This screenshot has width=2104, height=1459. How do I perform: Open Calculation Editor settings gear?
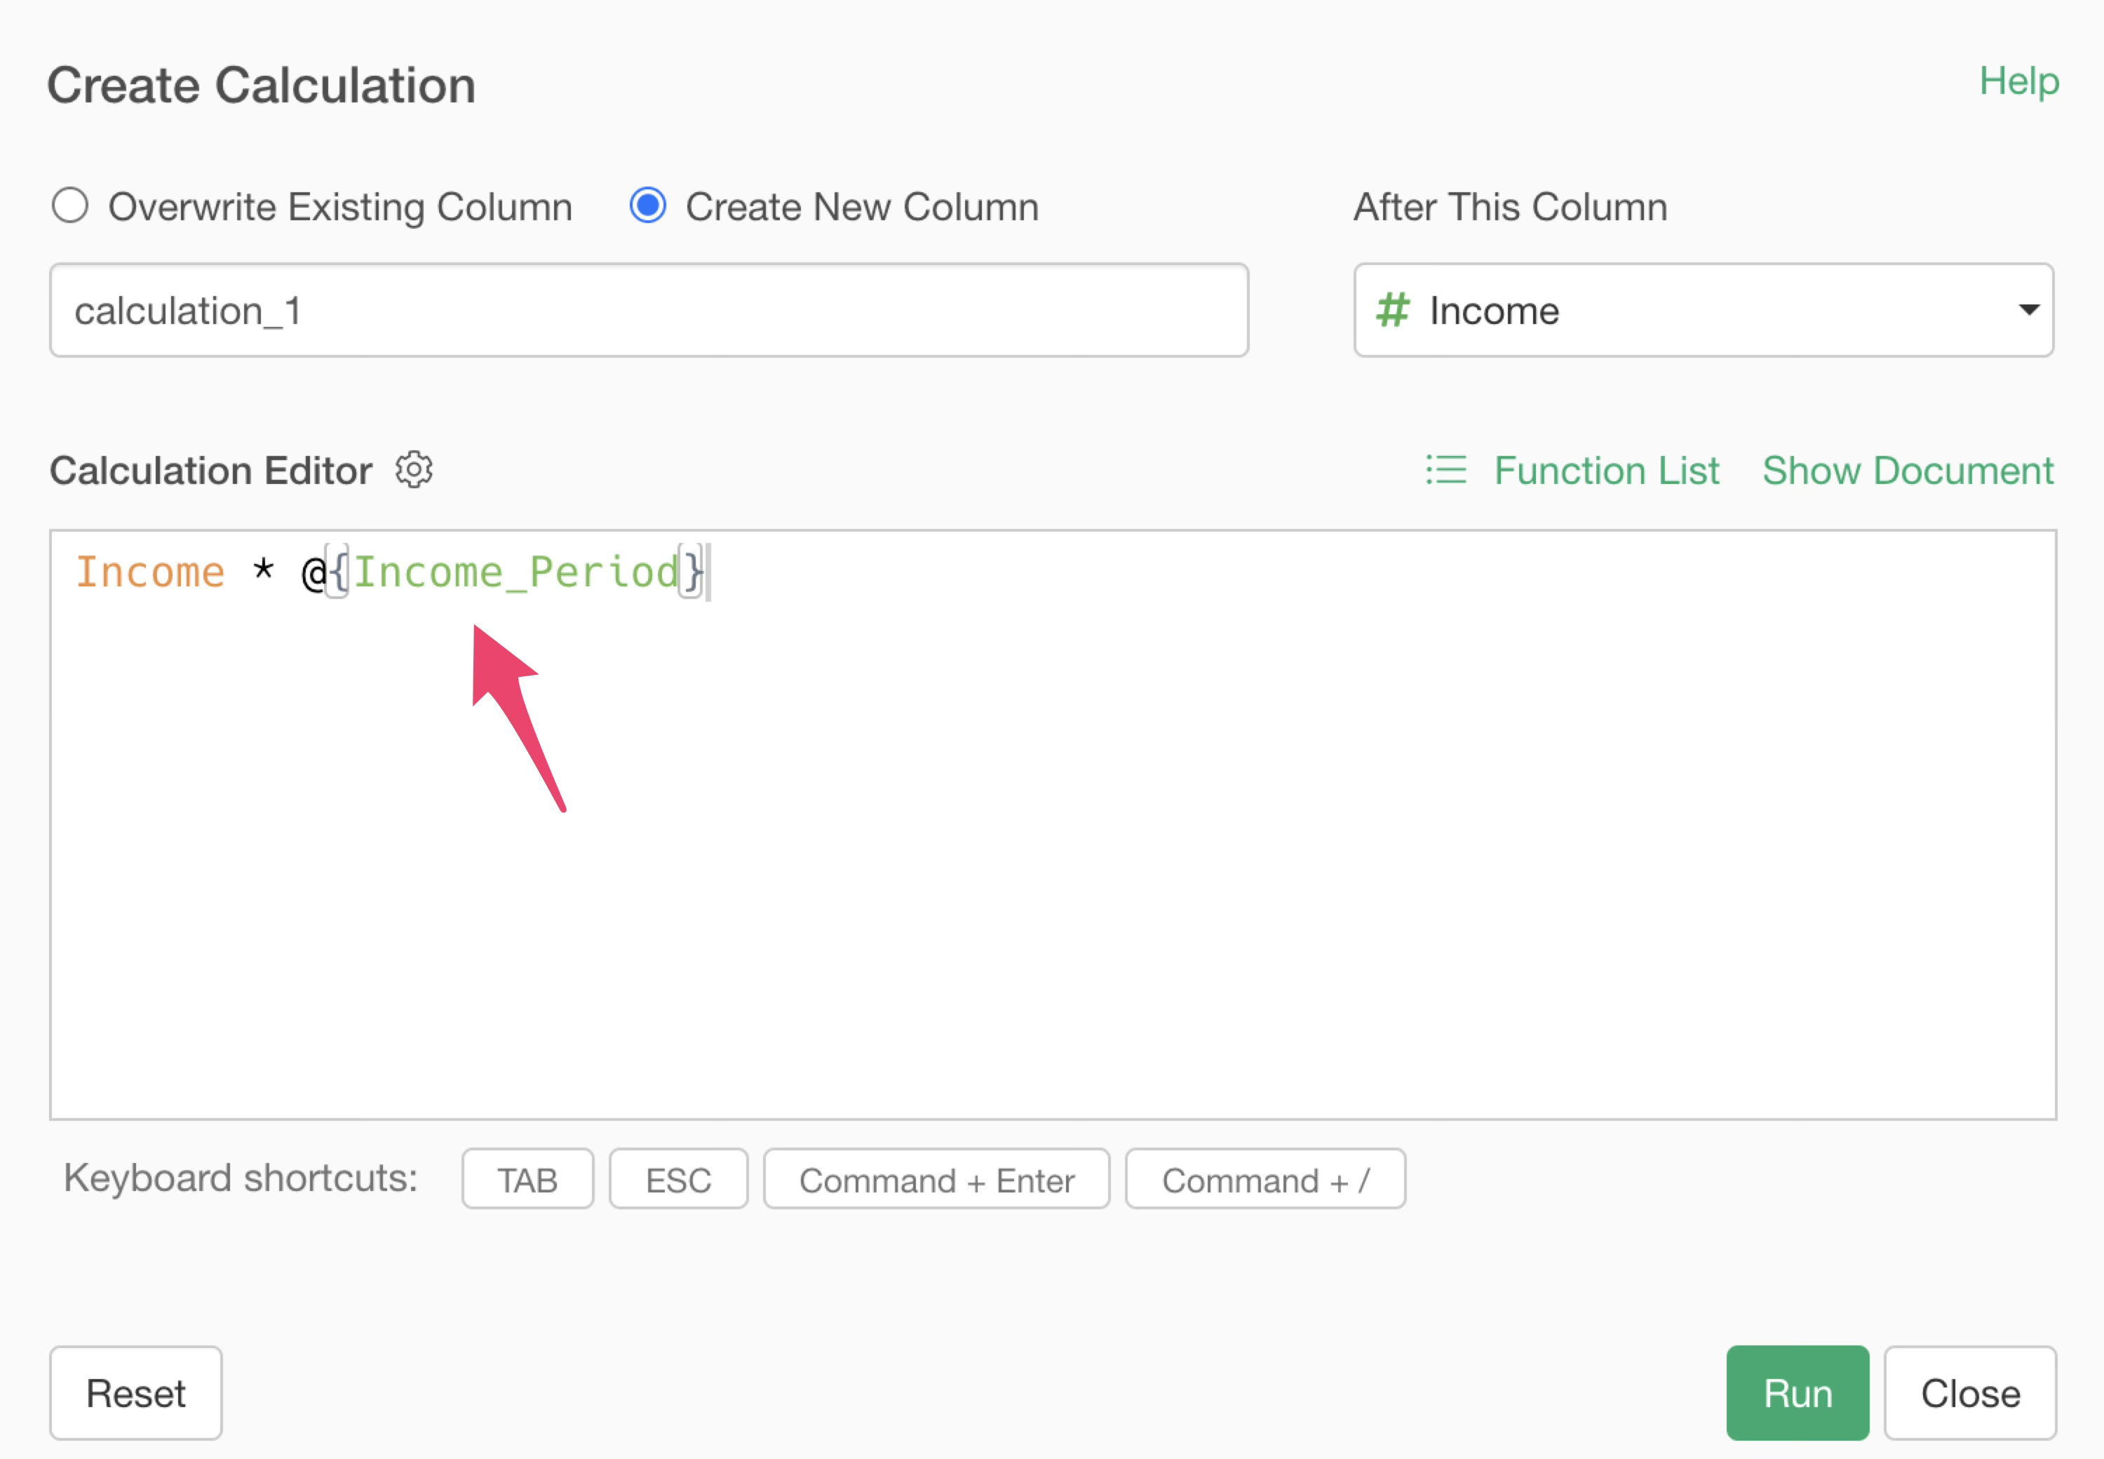pyautogui.click(x=414, y=470)
